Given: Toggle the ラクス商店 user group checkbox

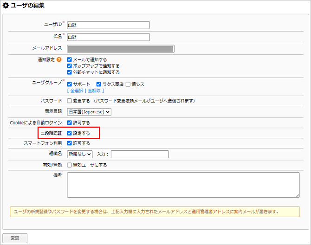Looking at the screenshot, I should 98,84.
